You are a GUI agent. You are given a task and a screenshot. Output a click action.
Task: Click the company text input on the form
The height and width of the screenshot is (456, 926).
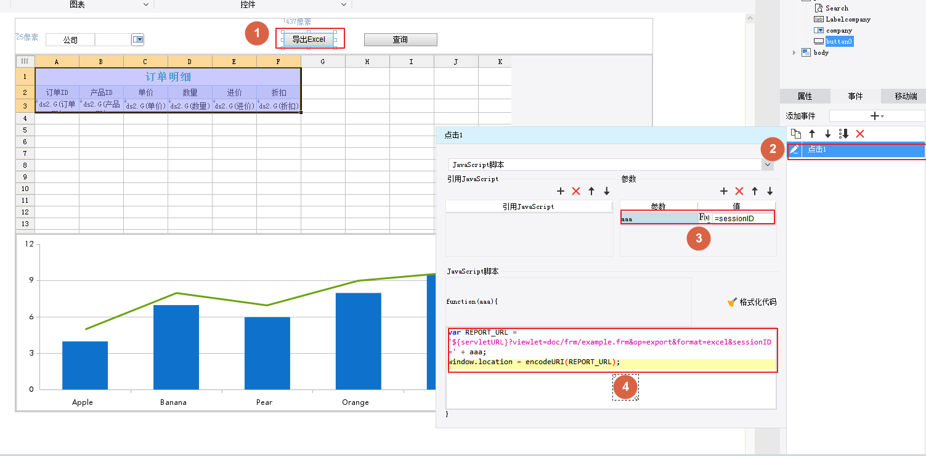tap(113, 40)
